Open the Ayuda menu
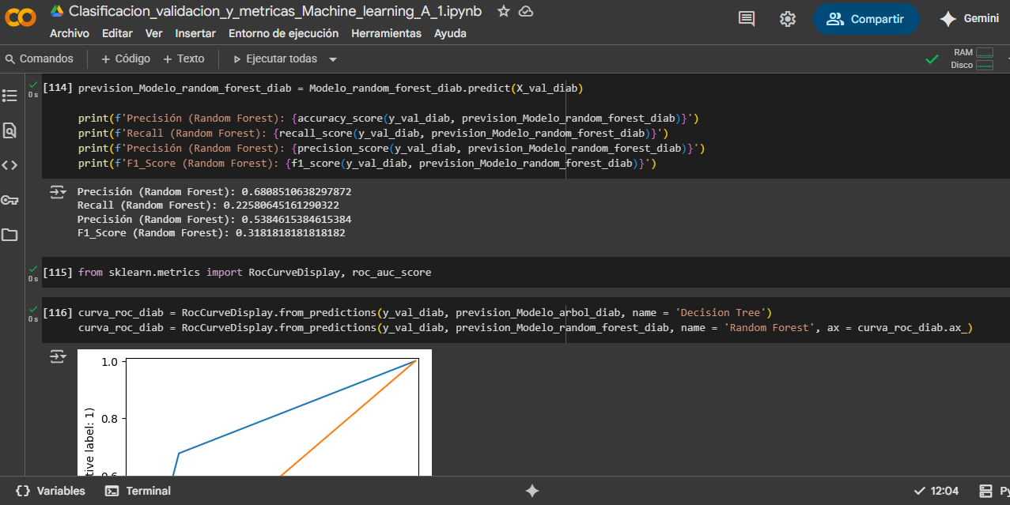 [x=450, y=33]
